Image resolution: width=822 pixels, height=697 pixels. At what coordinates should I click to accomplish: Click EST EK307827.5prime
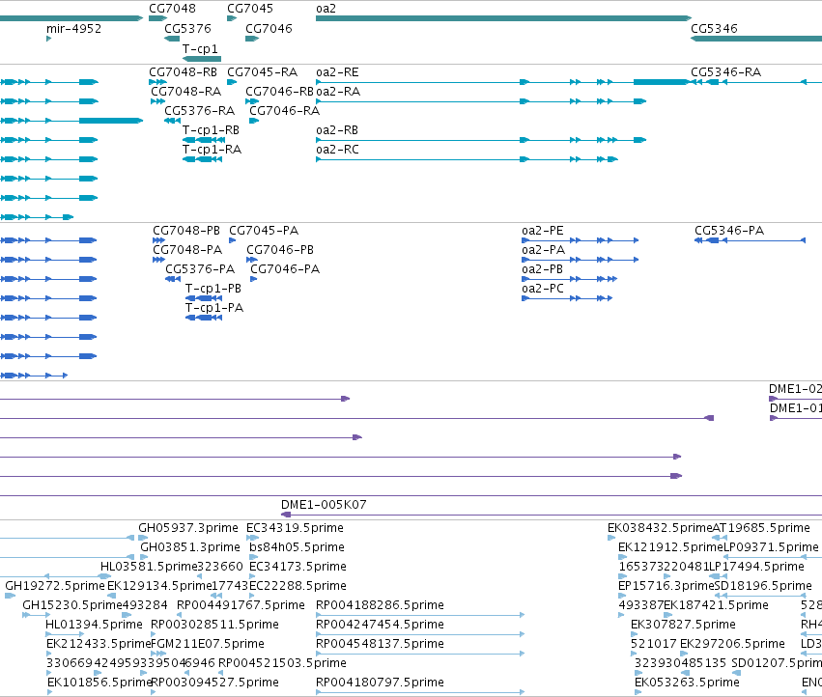[x=683, y=625]
